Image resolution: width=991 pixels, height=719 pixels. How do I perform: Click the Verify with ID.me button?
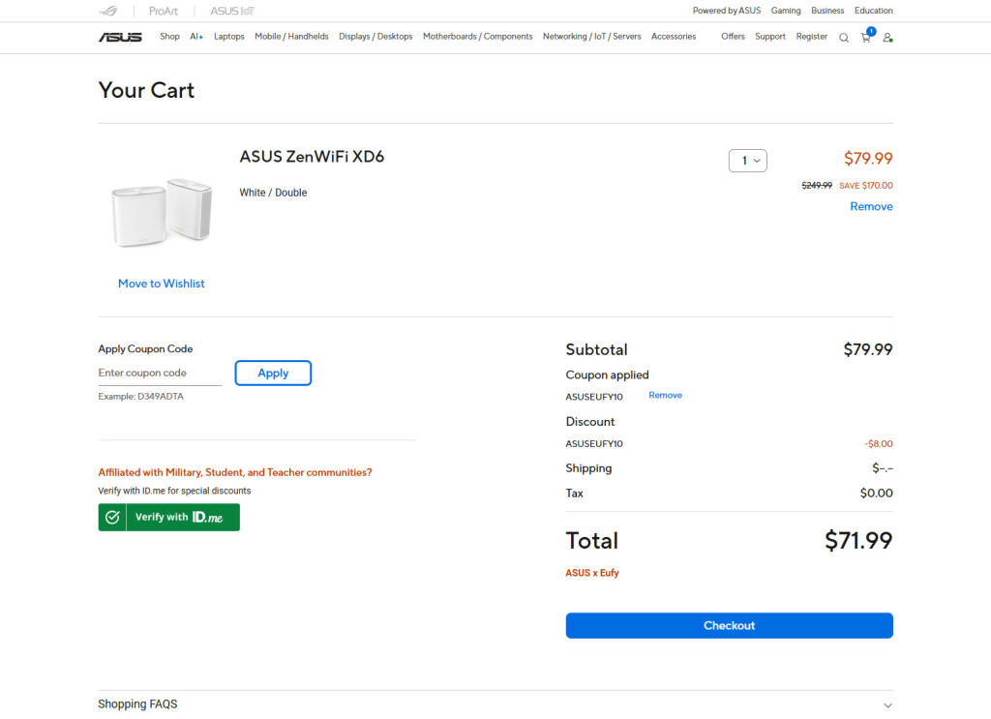pyautogui.click(x=168, y=517)
